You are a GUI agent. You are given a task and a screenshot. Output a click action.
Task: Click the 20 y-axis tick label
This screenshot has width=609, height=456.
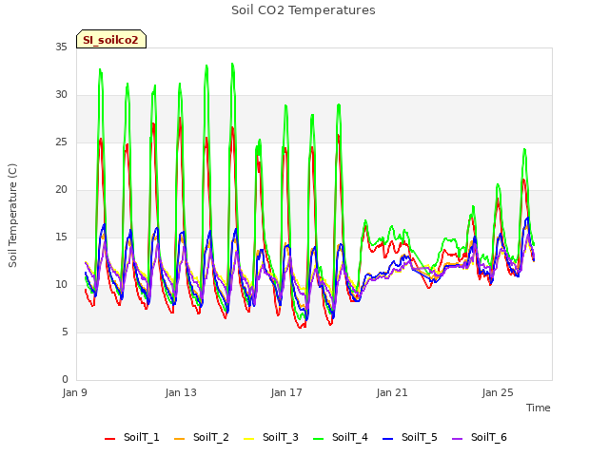(x=61, y=190)
